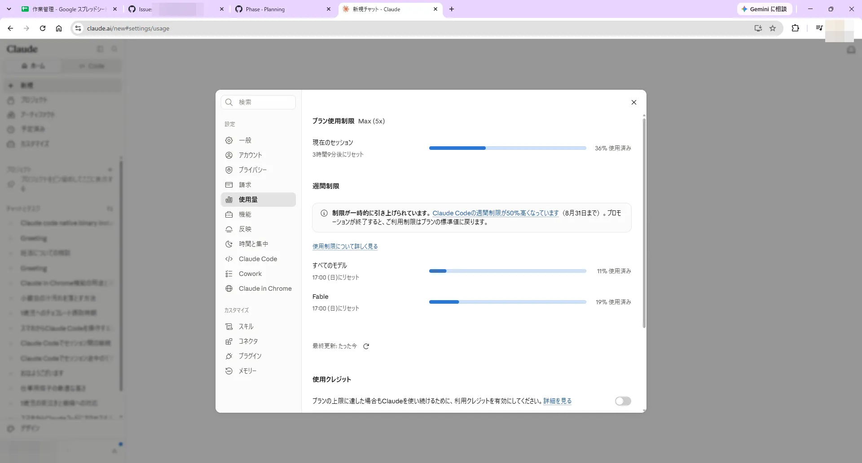This screenshot has width=862, height=463.
Task: Select 使用量 usage settings entry
Action: click(258, 200)
